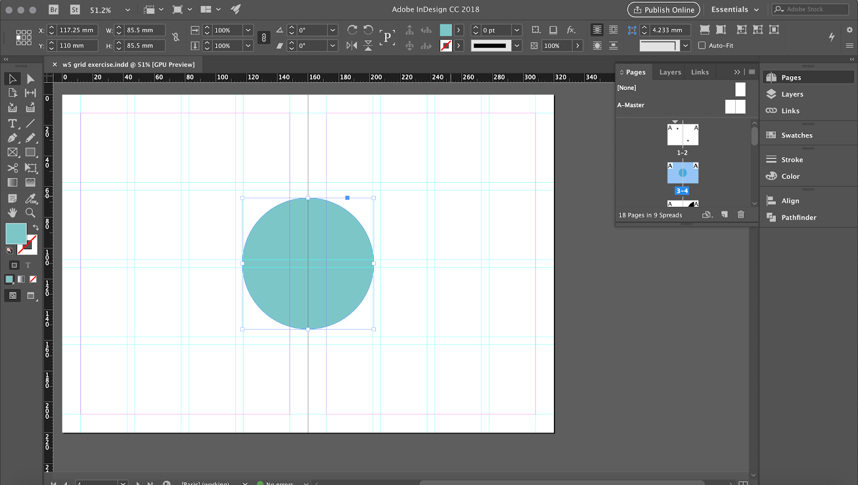Switch to the Links tab

click(700, 72)
